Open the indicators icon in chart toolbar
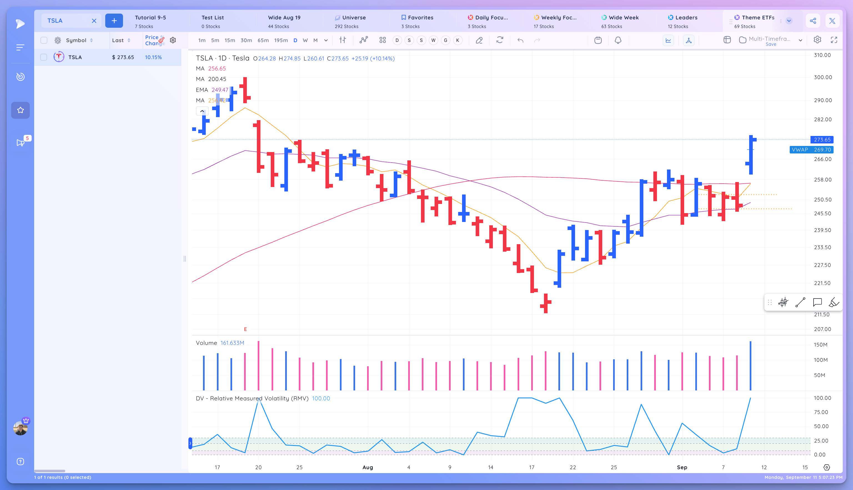853x490 pixels. tap(363, 40)
